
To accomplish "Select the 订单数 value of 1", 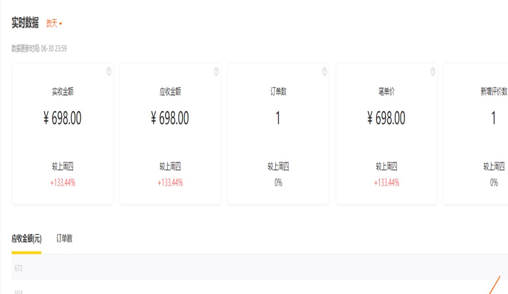I will click(x=278, y=118).
